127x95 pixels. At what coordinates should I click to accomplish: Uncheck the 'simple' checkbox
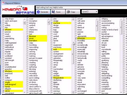coord(3,82)
